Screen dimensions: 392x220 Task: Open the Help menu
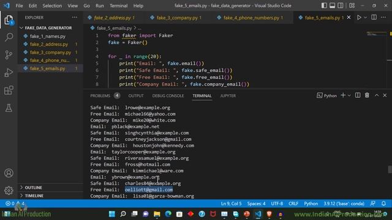click(x=138, y=5)
